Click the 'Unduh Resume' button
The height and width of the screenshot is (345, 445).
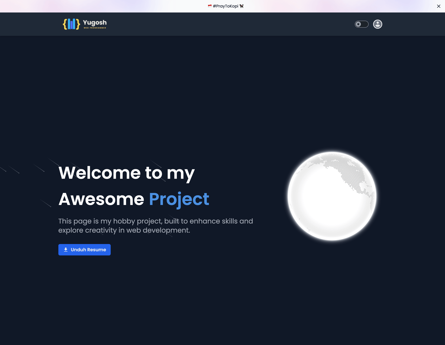click(84, 249)
